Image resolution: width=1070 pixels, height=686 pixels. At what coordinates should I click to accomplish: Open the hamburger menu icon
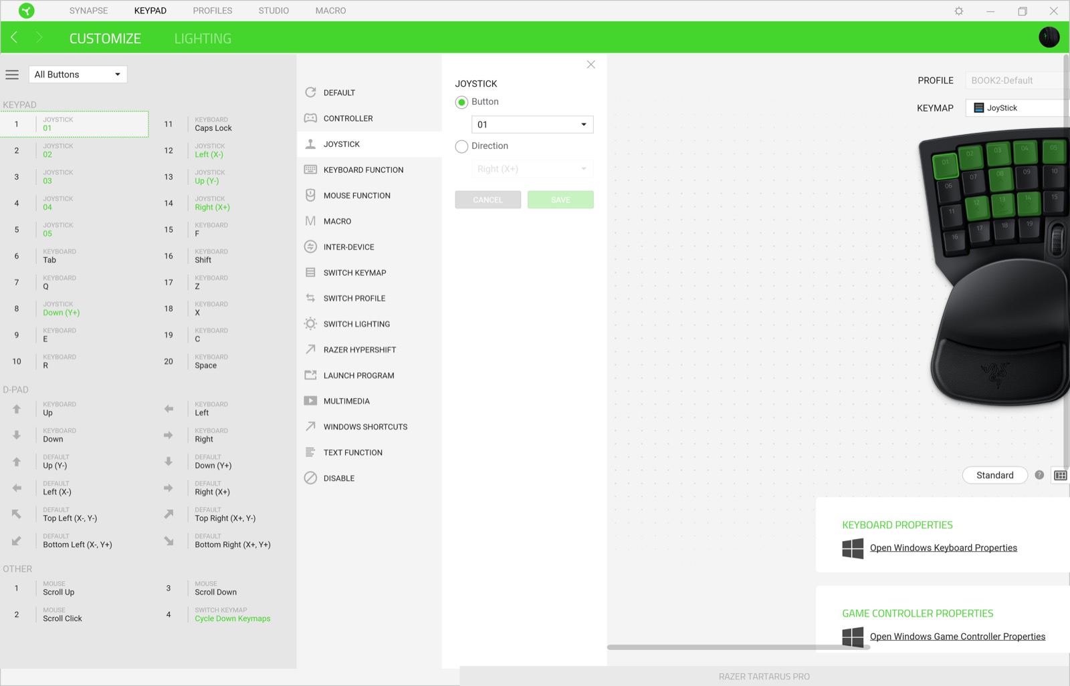tap(12, 74)
